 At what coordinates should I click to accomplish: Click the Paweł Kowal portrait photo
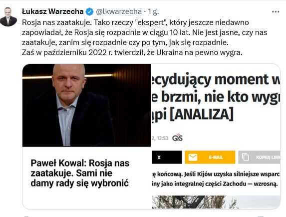(x=86, y=105)
